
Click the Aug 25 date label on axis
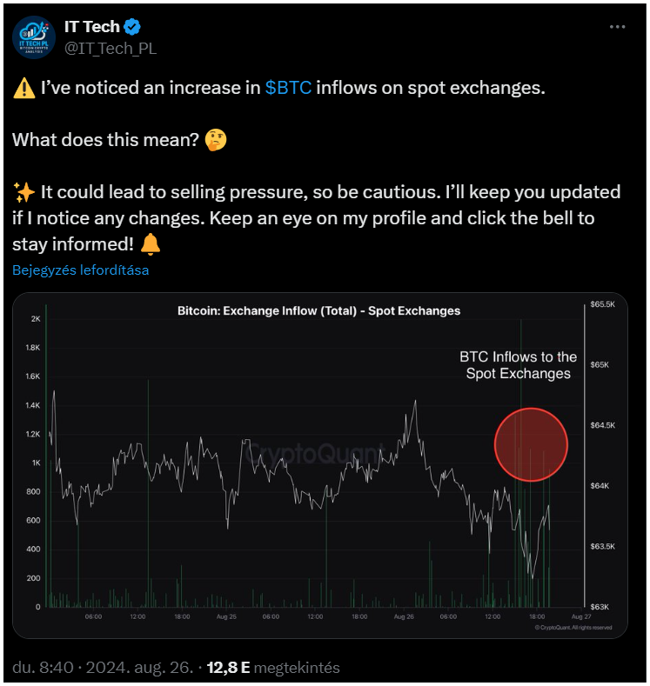226,616
